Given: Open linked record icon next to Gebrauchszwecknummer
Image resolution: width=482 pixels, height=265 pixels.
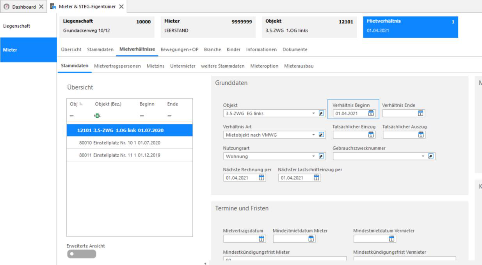Looking at the screenshot, I should 431,156.
